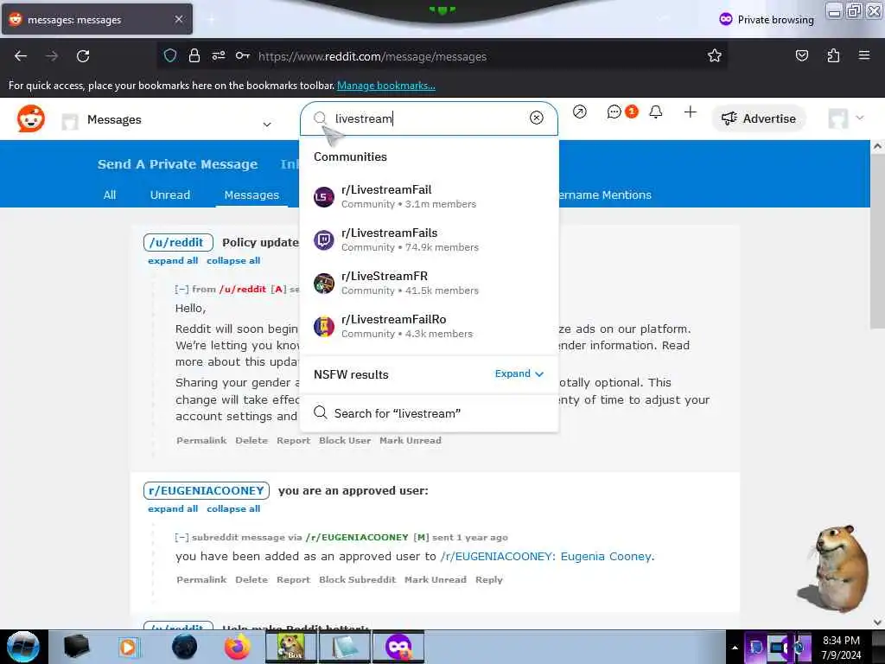Viewport: 885px width, 664px height.
Task: Select r/LiveStreamFR community suggestion
Action: click(429, 283)
